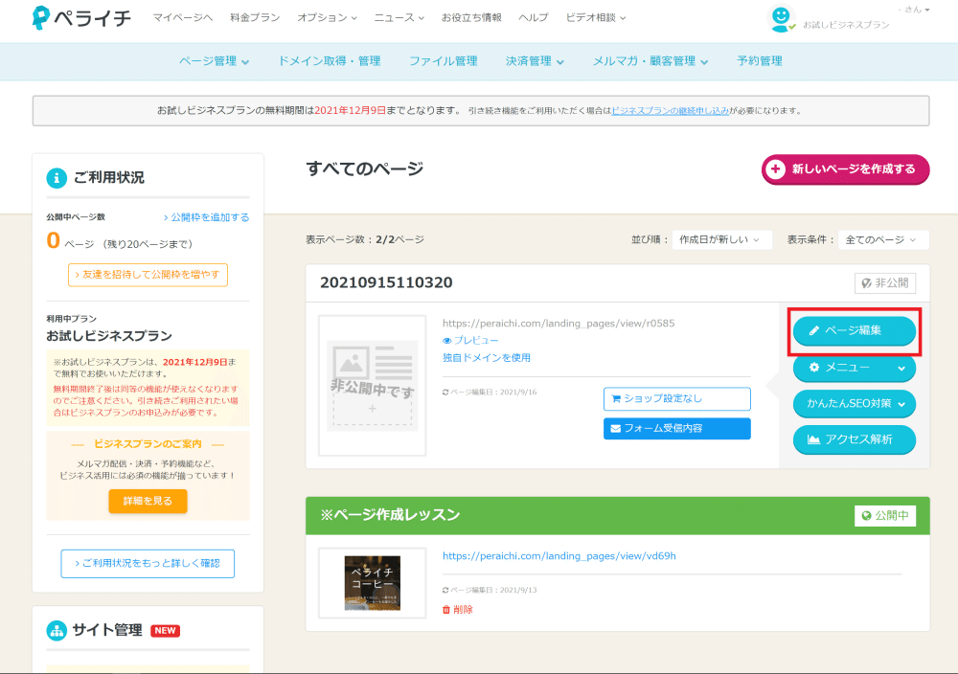Click 友達を招待して公開枠を増やす button

pos(148,275)
